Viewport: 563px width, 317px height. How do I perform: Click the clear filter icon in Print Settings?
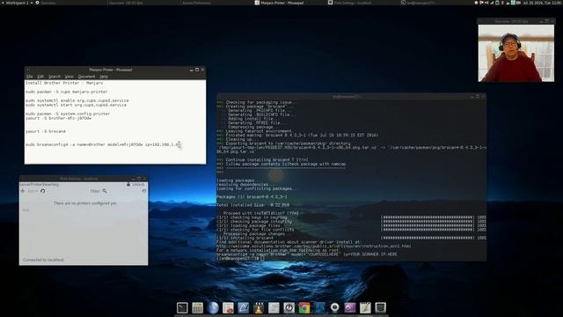point(144,191)
